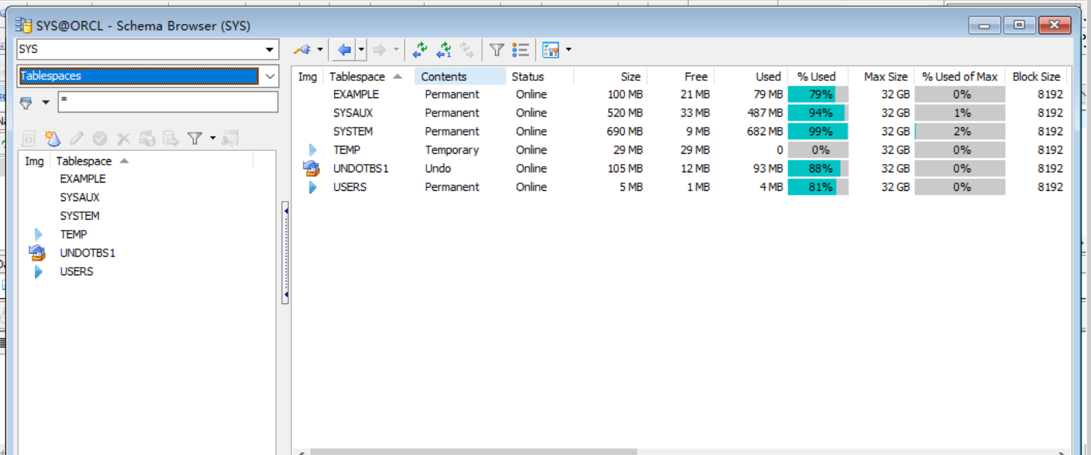This screenshot has width=1091, height=455.
Task: Click the asterisk filter text field
Action: [x=168, y=102]
